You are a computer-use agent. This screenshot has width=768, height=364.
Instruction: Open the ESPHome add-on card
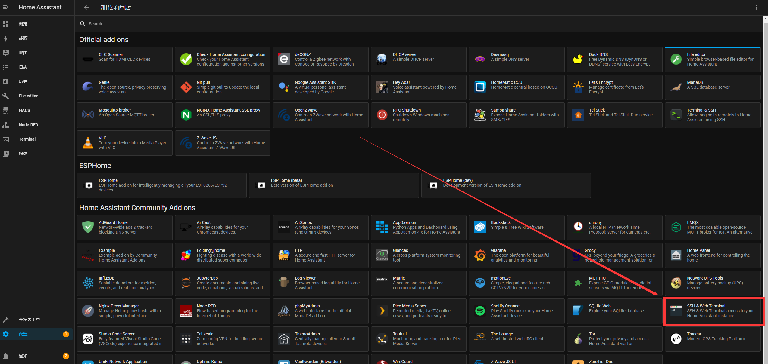[162, 185]
